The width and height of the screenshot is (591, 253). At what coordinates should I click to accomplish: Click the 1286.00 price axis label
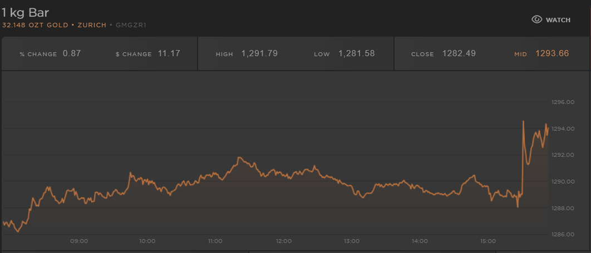tap(562, 235)
